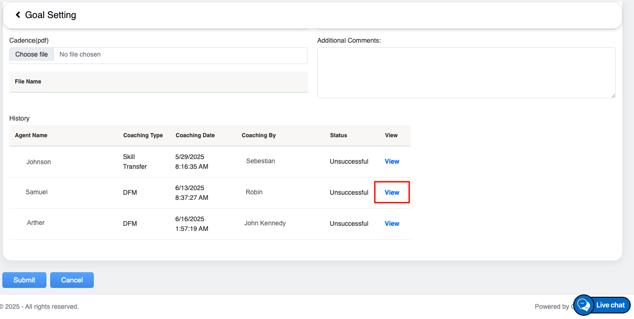634x319 pixels.
Task: Open the View link for Arther
Action: (x=392, y=223)
